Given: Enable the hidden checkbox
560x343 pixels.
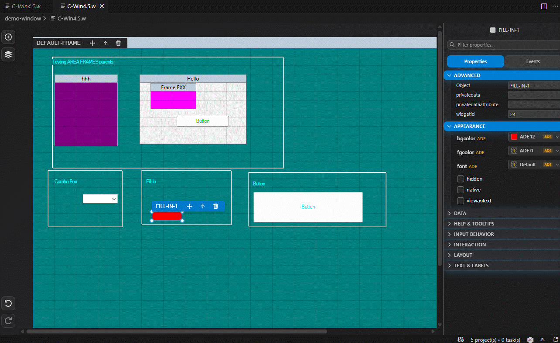Looking at the screenshot, I should (x=461, y=179).
